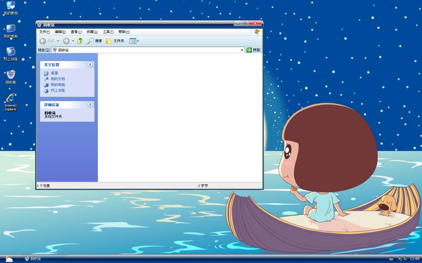Click the start button on taskbar
Viewport: 422px width, 263px height.
pos(9,259)
